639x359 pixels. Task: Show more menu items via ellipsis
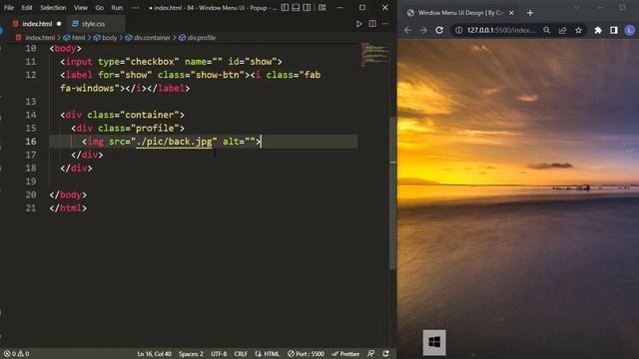pyautogui.click(x=136, y=7)
